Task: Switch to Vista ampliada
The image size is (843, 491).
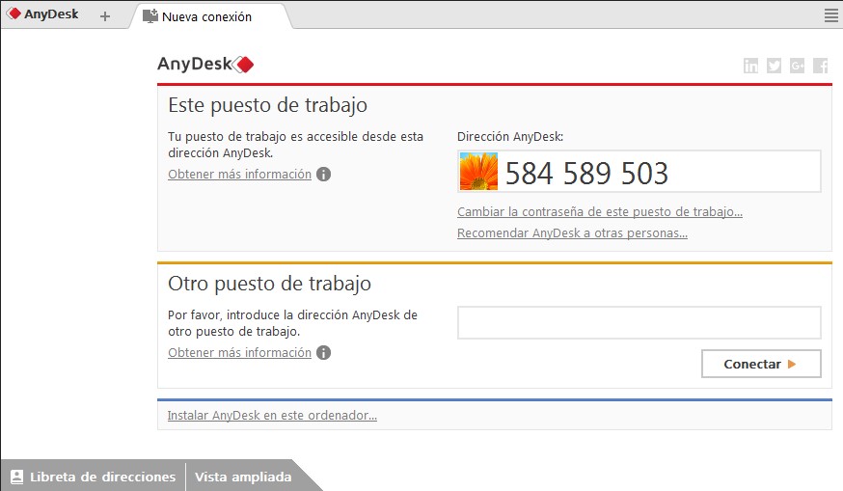Action: 243,477
